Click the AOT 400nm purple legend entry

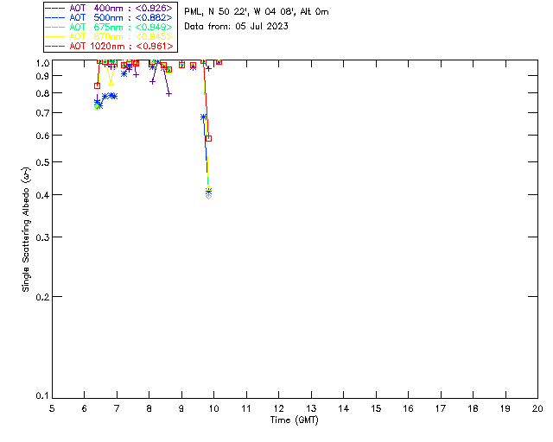click(x=110, y=8)
